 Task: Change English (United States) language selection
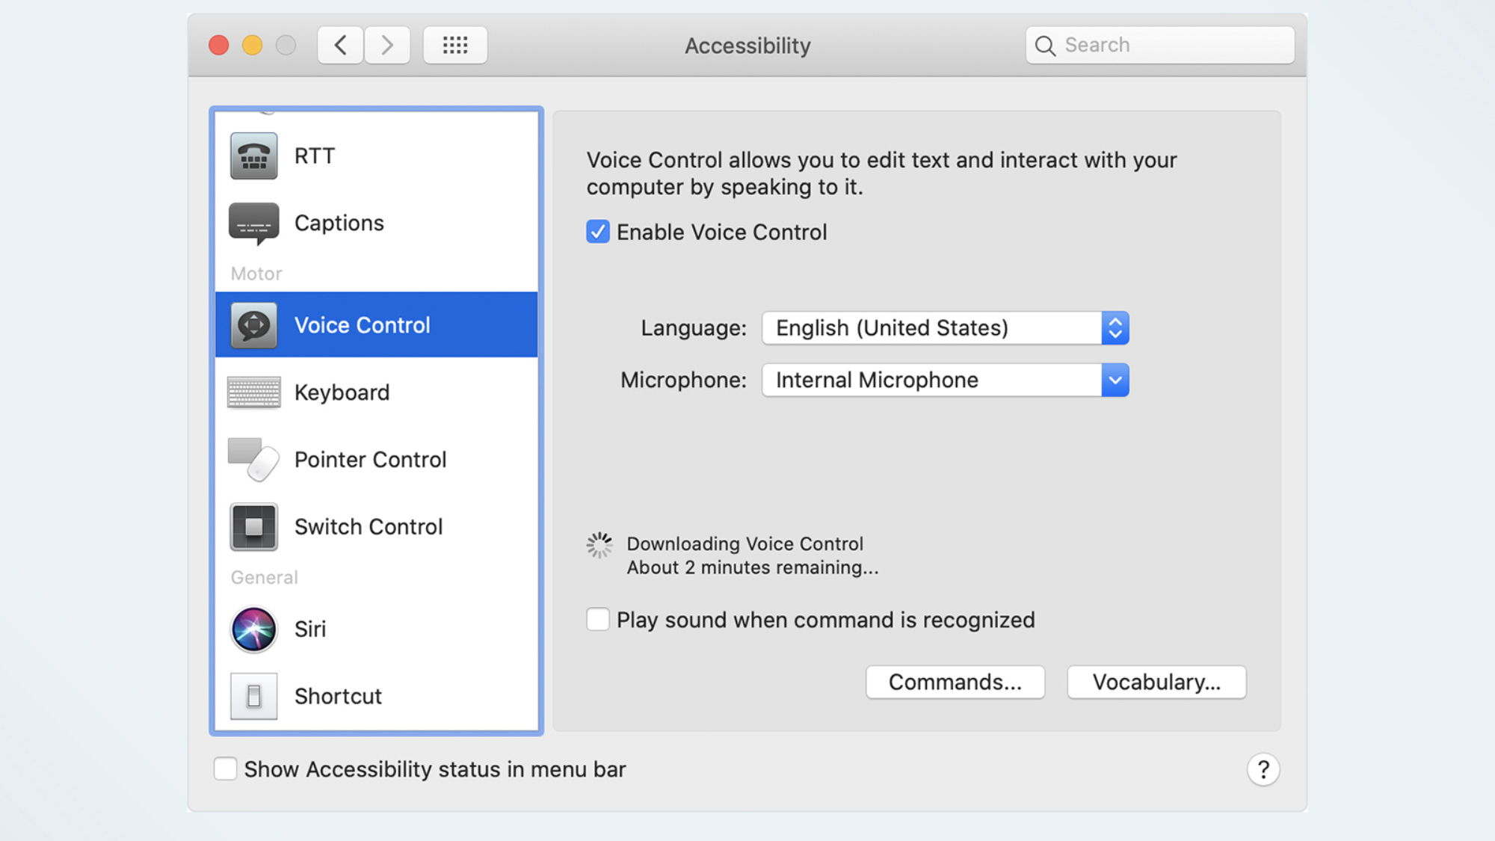pyautogui.click(x=927, y=327)
